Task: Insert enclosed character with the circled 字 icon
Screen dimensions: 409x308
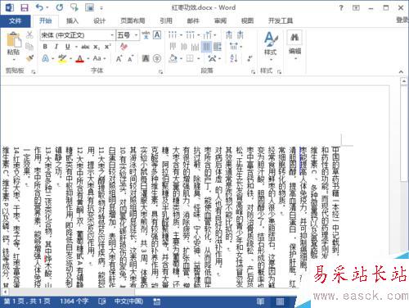Action: [157, 58]
